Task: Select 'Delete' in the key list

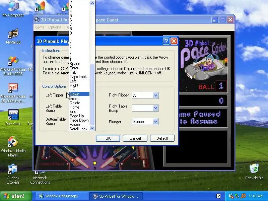Action: 79,103
